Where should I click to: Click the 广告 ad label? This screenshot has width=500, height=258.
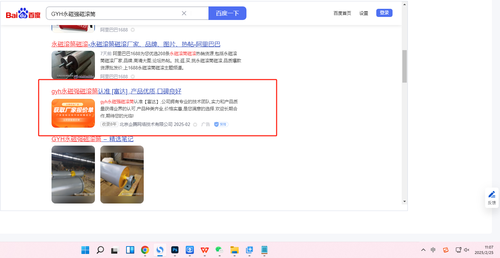pyautogui.click(x=206, y=124)
